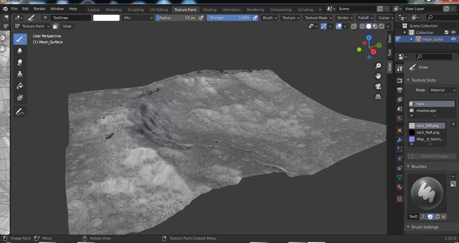Open the Output properties tab
This screenshot has width=459, height=243.
(400, 90)
